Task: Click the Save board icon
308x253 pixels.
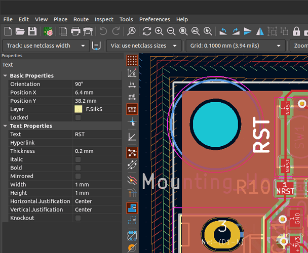Action: pyautogui.click(x=32, y=31)
